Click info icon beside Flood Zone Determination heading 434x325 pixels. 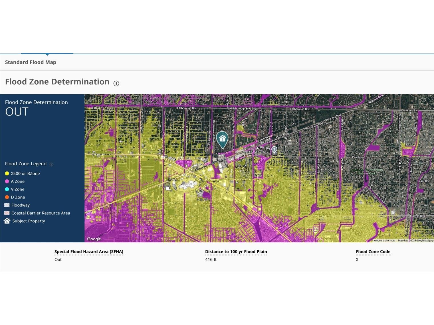tap(116, 83)
